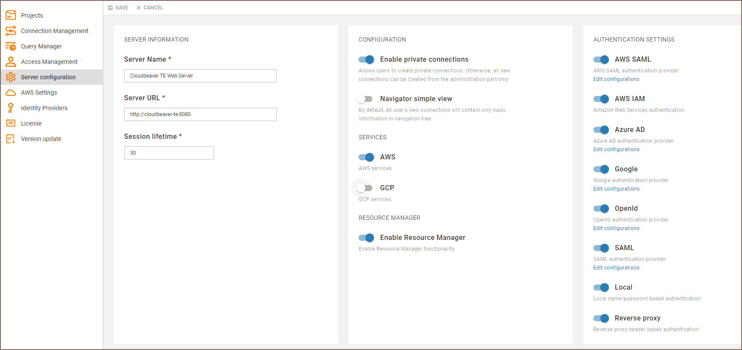Turn off the Enable Resource Manager toggle
The height and width of the screenshot is (350, 742).
click(366, 238)
